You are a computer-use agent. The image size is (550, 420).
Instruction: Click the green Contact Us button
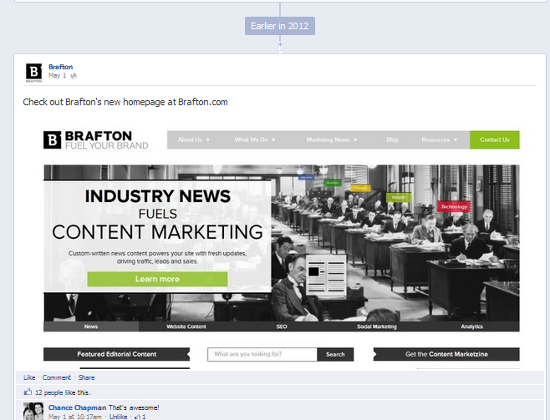tap(495, 139)
